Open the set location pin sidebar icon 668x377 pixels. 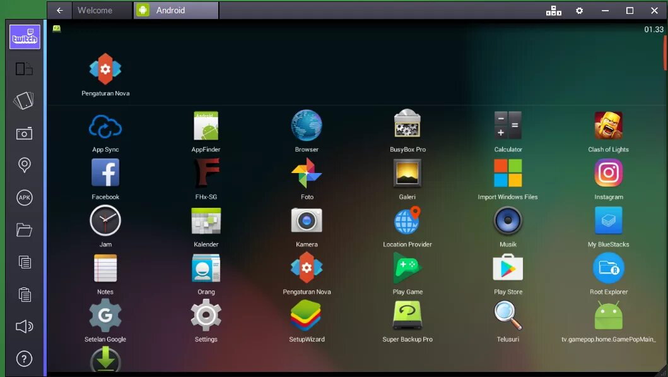(x=24, y=165)
